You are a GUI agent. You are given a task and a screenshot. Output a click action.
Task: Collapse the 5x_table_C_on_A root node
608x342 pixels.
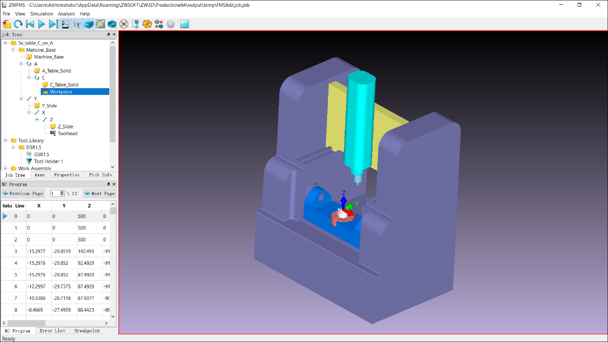tap(5, 42)
